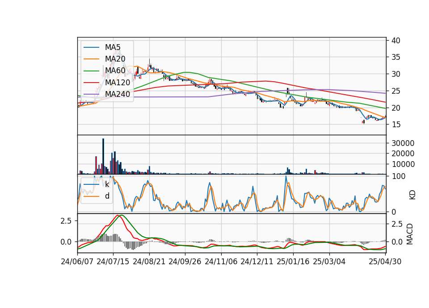
Task: Click the 24/12/11 date label
Action: (x=257, y=262)
